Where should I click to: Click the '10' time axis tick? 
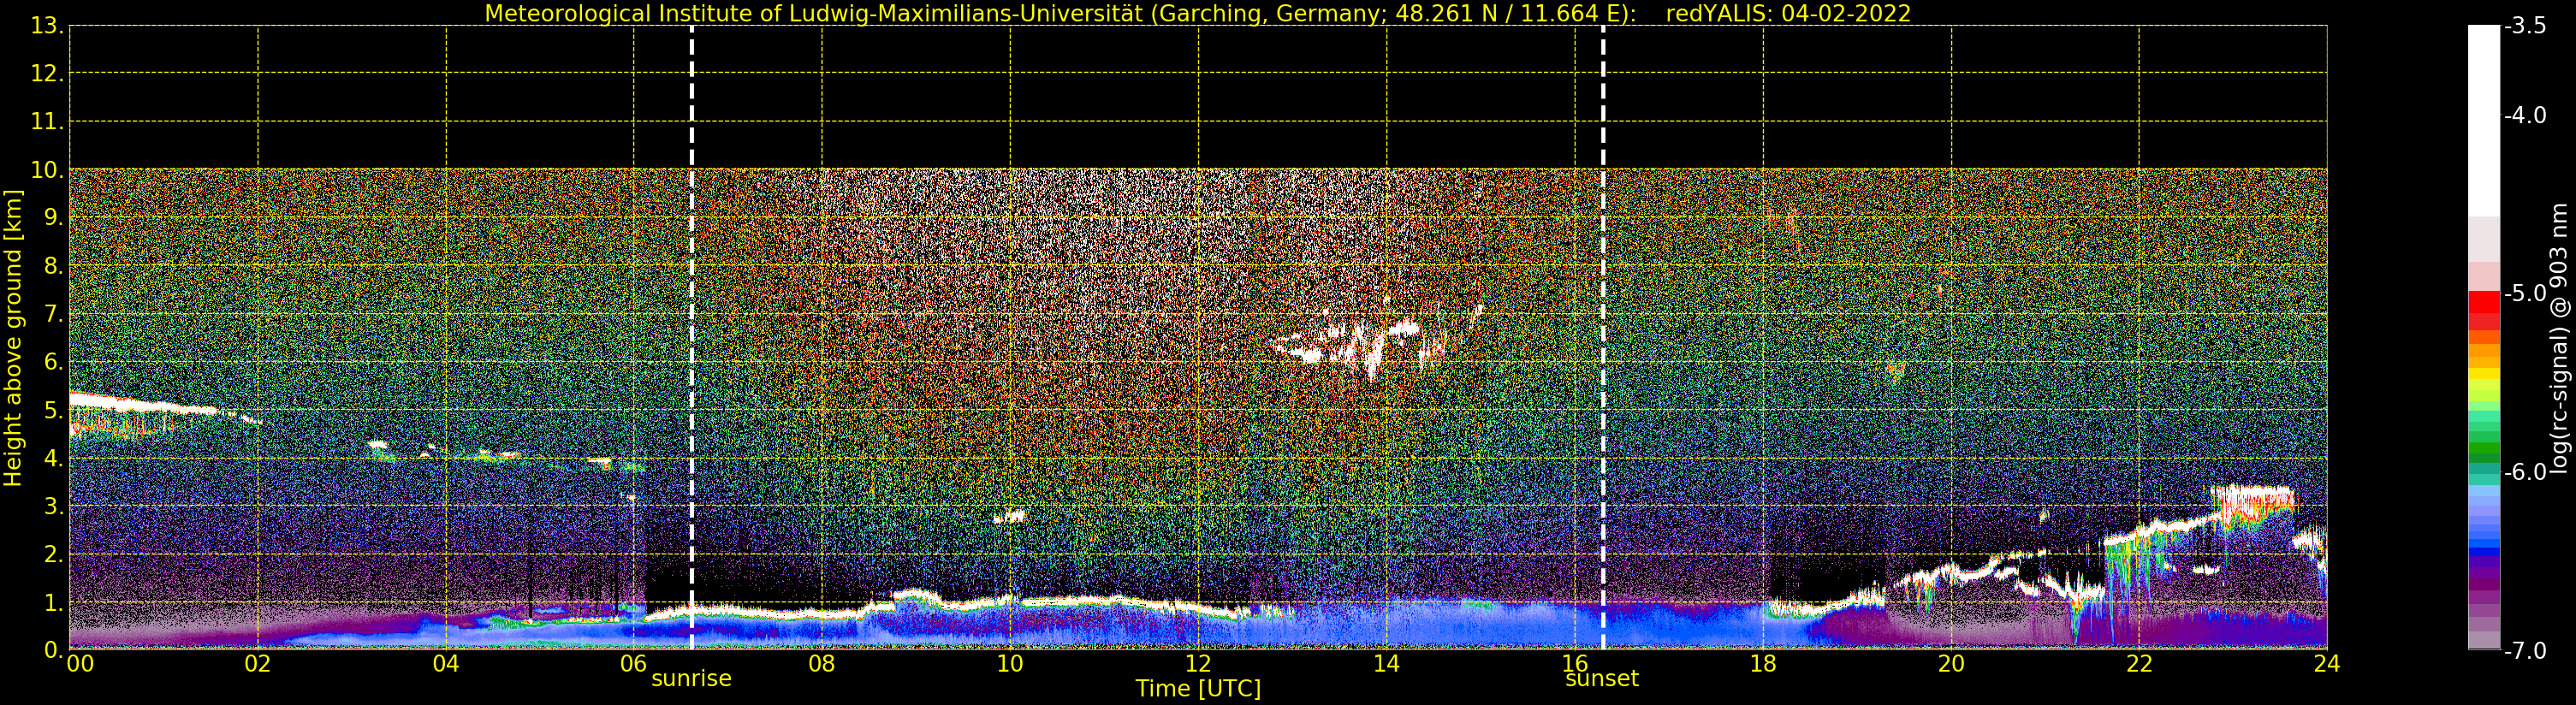click(x=1010, y=664)
